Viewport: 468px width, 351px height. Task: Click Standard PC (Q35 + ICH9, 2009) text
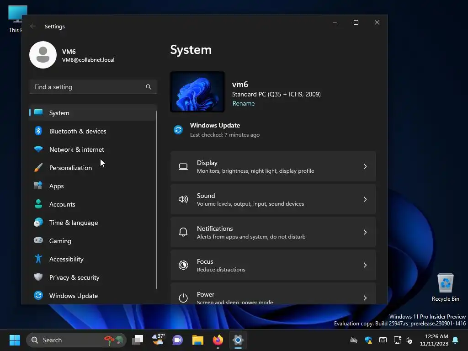[x=277, y=94]
